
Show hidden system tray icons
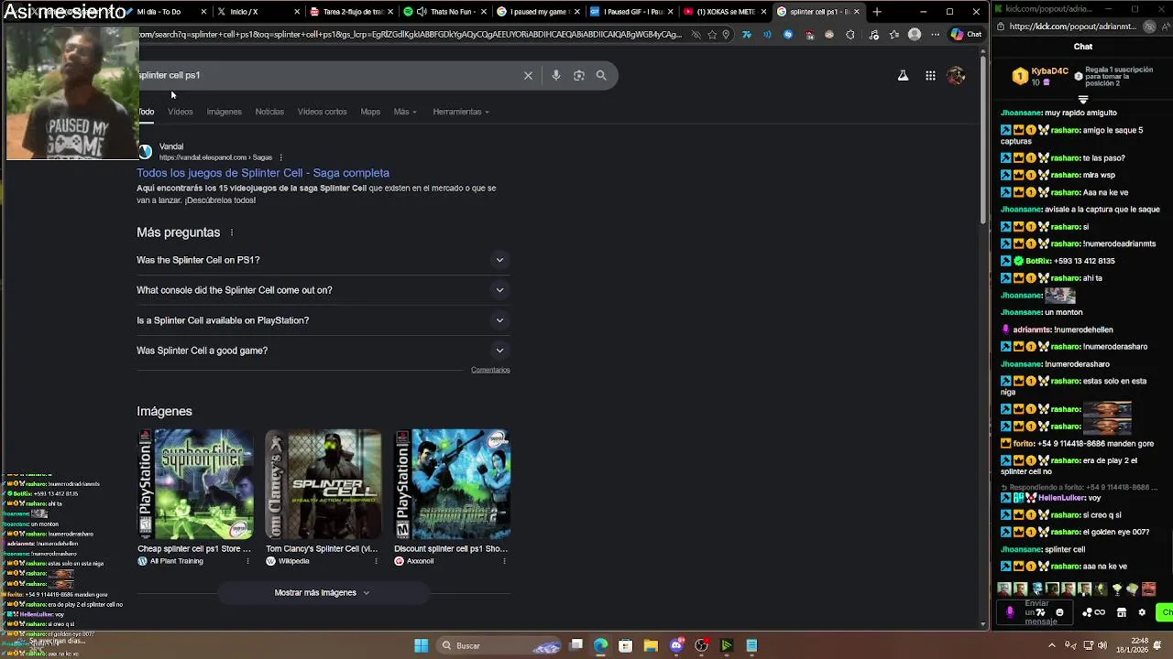pyautogui.click(x=1051, y=645)
